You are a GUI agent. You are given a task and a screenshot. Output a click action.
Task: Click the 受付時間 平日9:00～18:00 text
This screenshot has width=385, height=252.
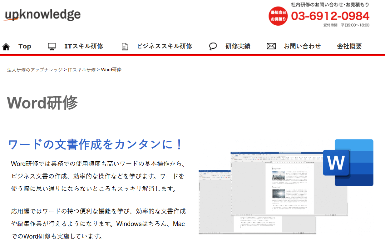pyautogui.click(x=346, y=25)
